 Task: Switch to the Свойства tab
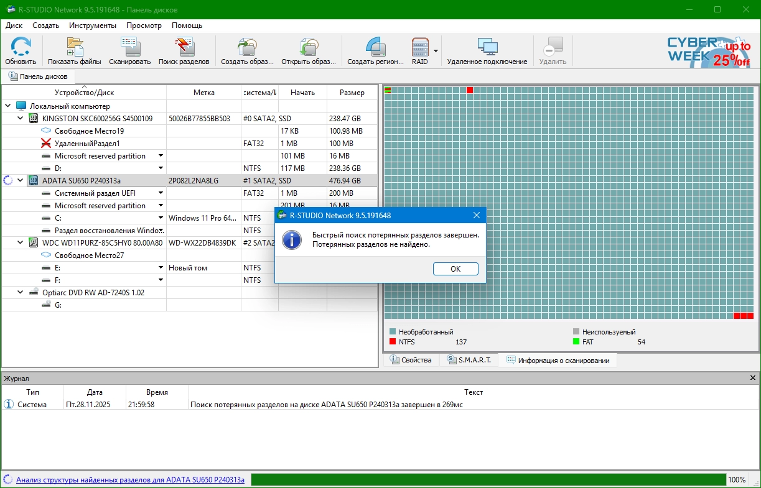click(411, 360)
